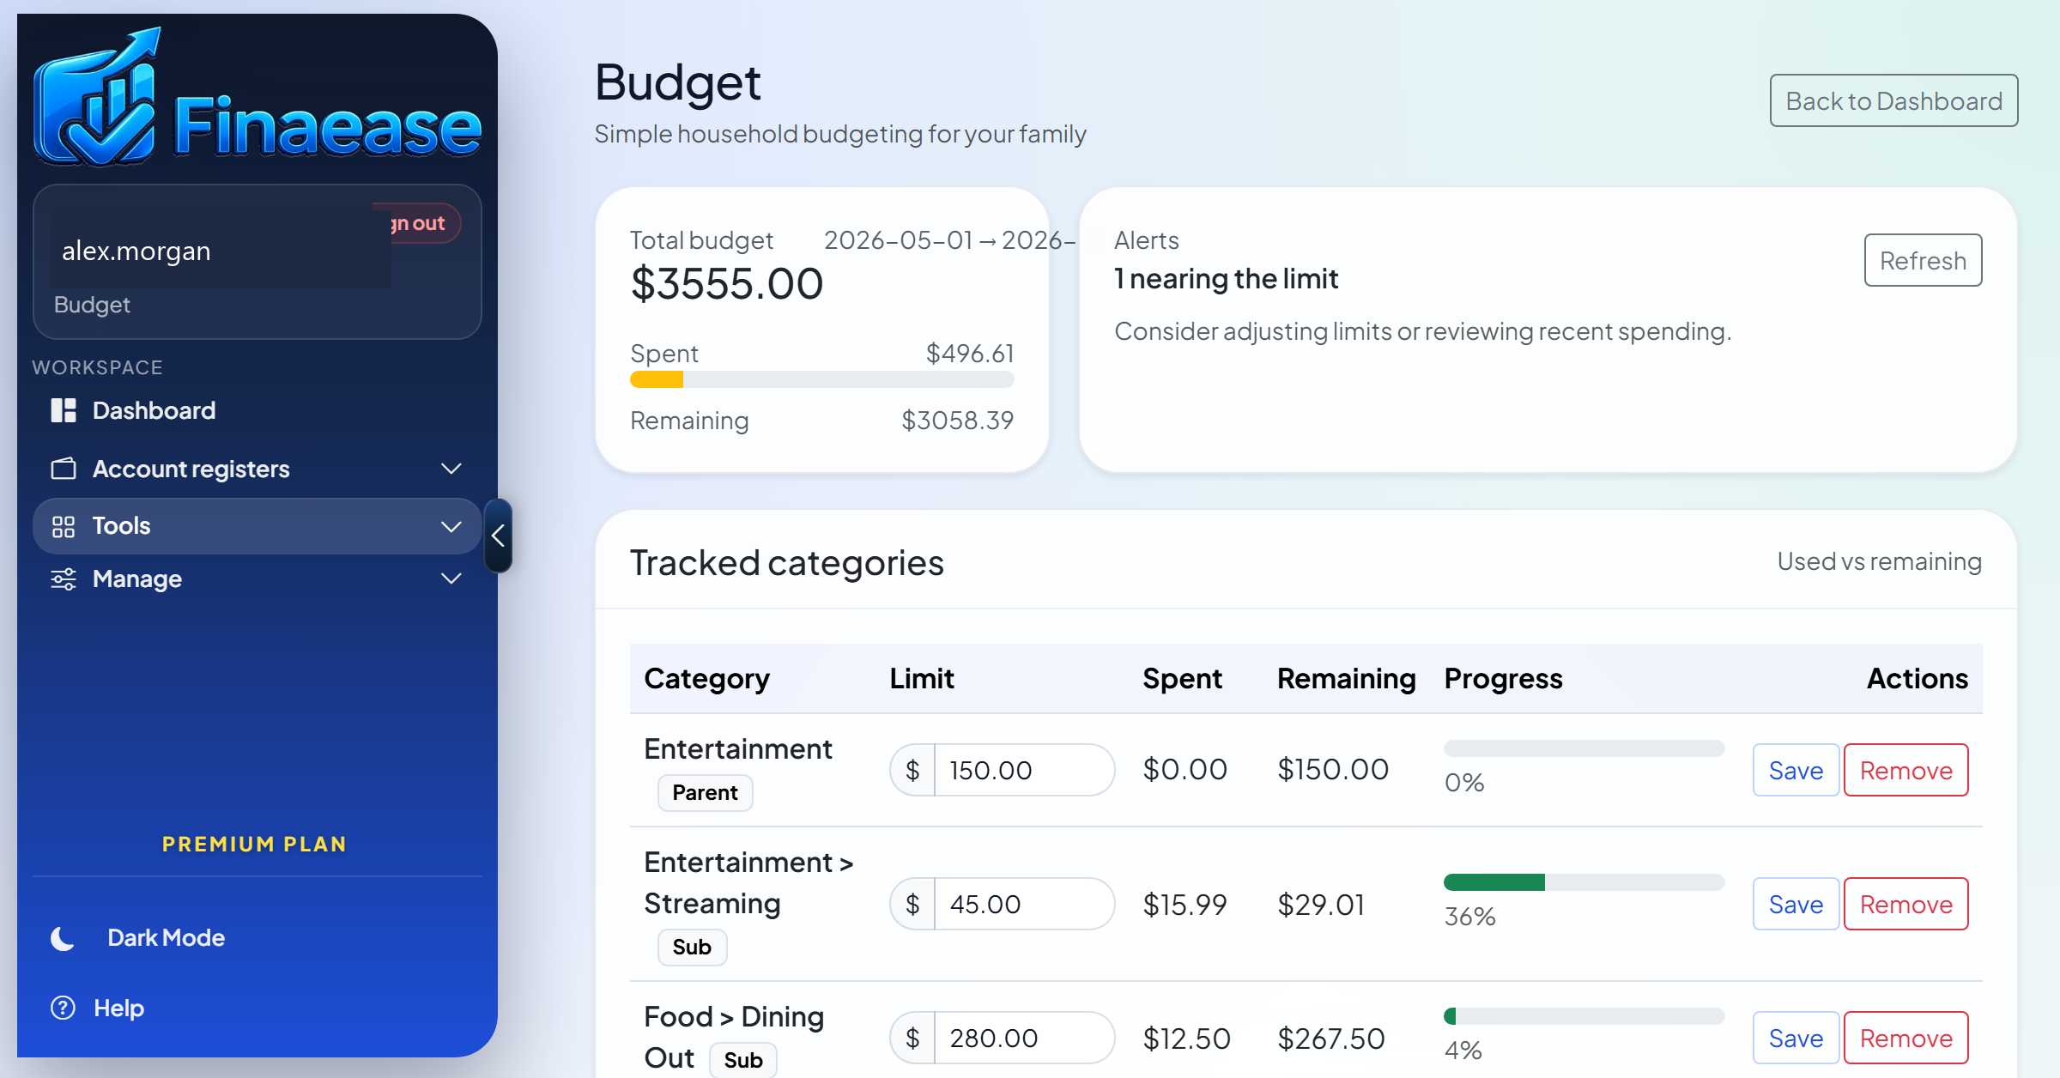
Task: Click the Dark Mode moon icon
Action: pyautogui.click(x=63, y=938)
